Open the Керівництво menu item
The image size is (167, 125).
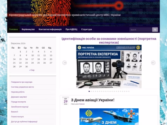28,30
